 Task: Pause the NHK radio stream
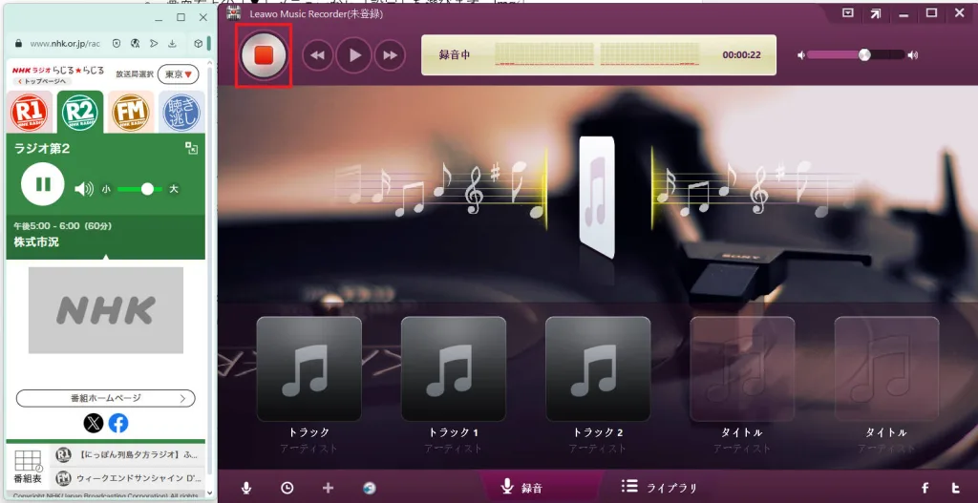coord(42,184)
